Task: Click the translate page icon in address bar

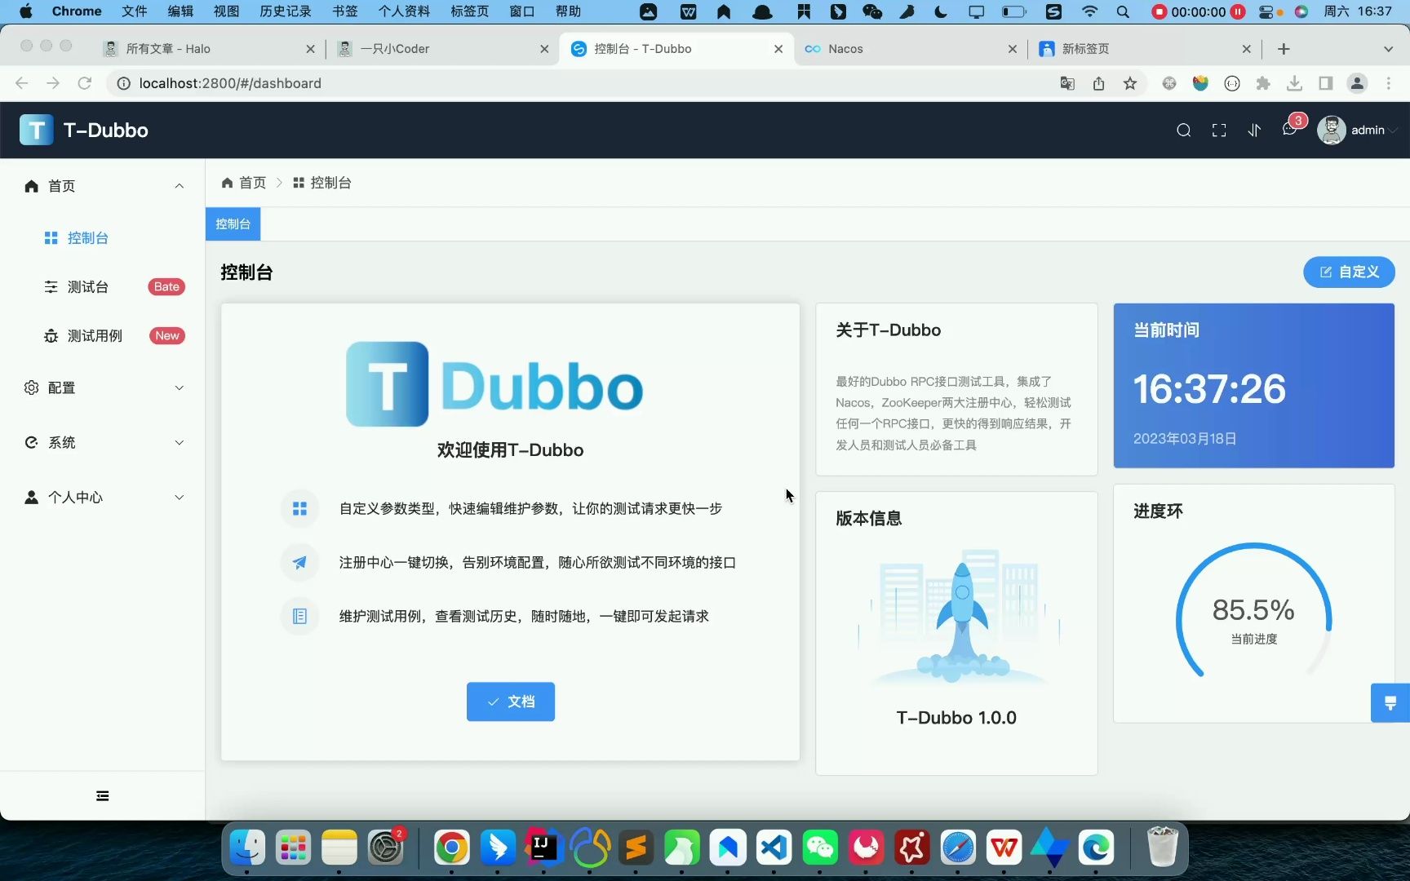Action: [x=1067, y=83]
